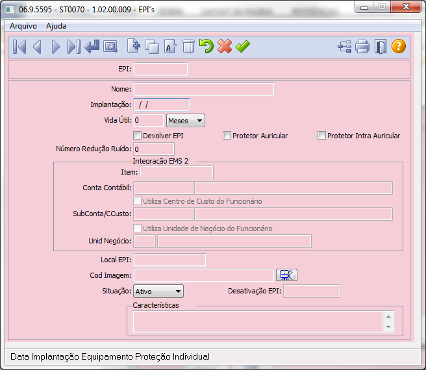
Task: Copy the current record
Action: pyautogui.click(x=152, y=47)
